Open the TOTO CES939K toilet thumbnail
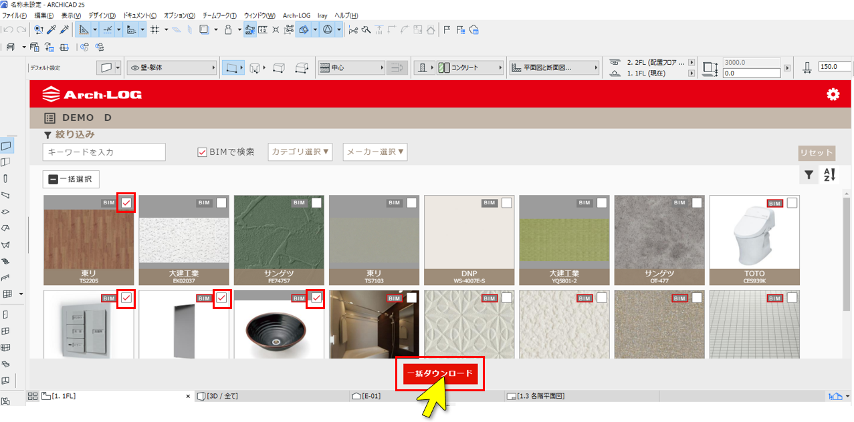Screen dimensions: 854x422 coord(754,240)
